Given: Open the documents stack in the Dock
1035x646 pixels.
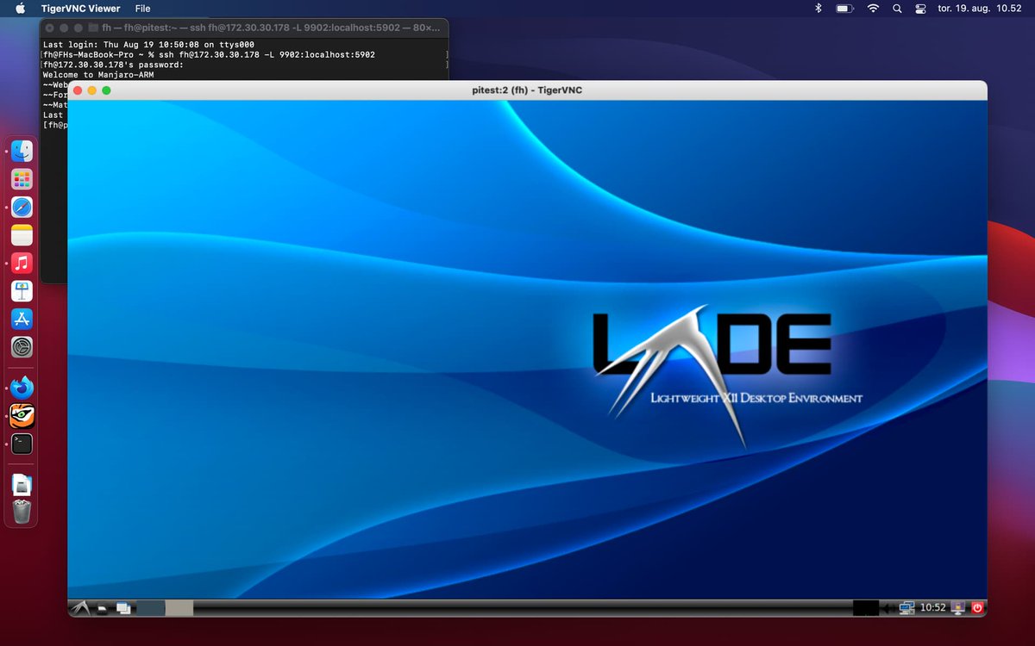Looking at the screenshot, I should click(22, 484).
